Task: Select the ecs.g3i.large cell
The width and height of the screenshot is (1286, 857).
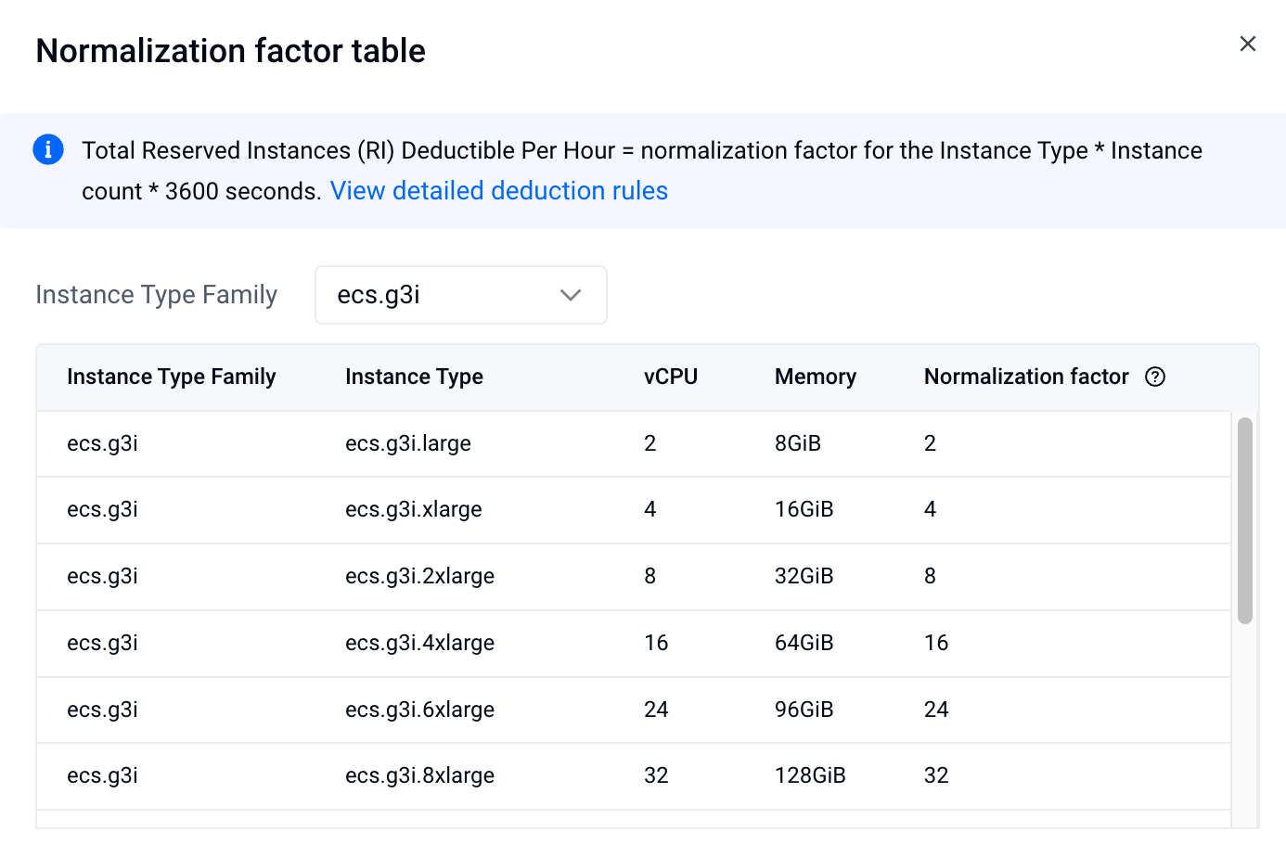Action: click(408, 443)
